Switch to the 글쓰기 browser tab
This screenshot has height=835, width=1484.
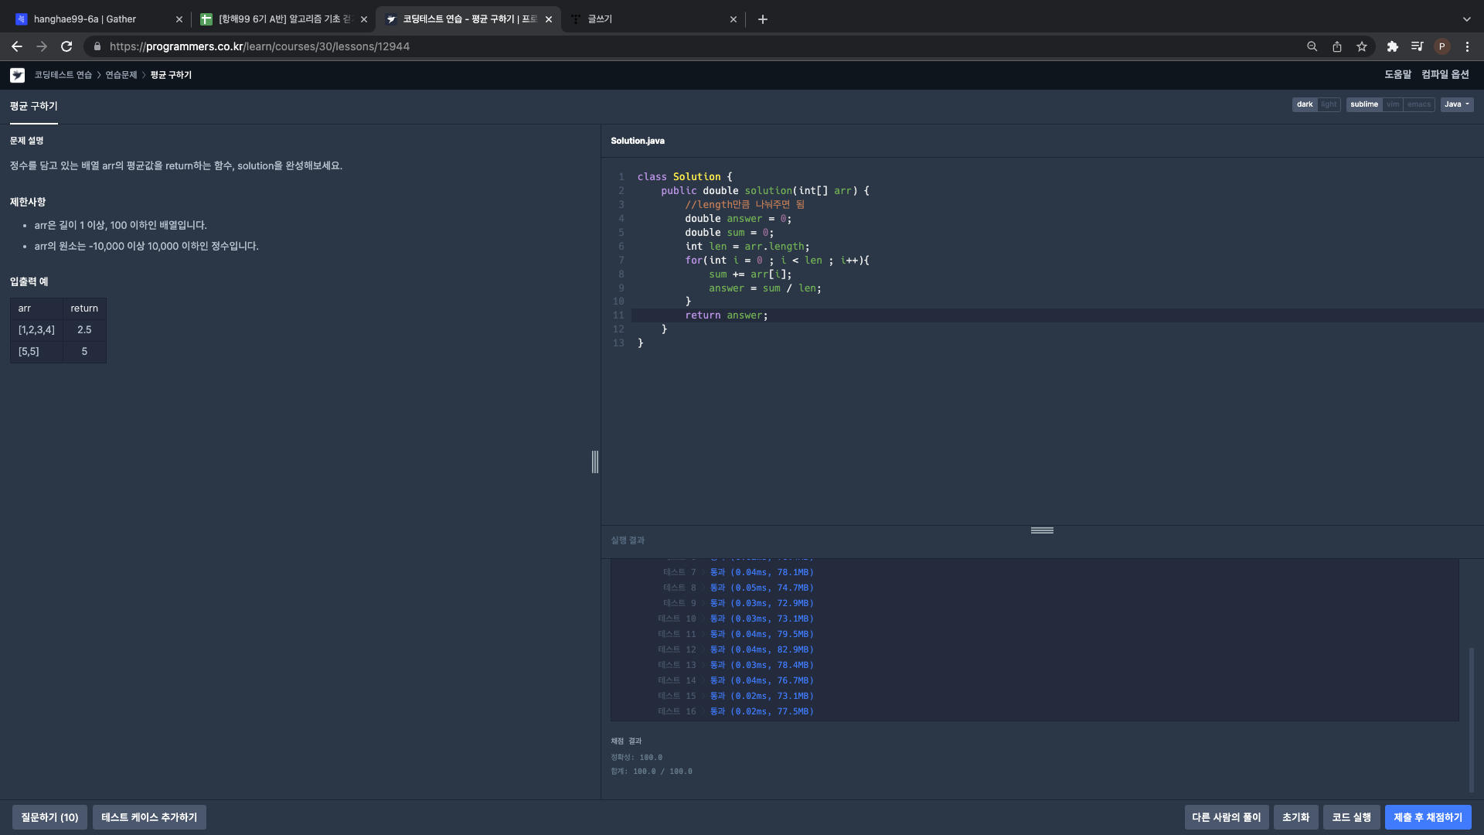(x=600, y=19)
